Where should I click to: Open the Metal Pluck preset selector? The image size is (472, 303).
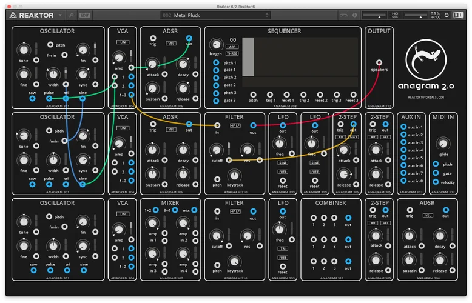(215, 15)
